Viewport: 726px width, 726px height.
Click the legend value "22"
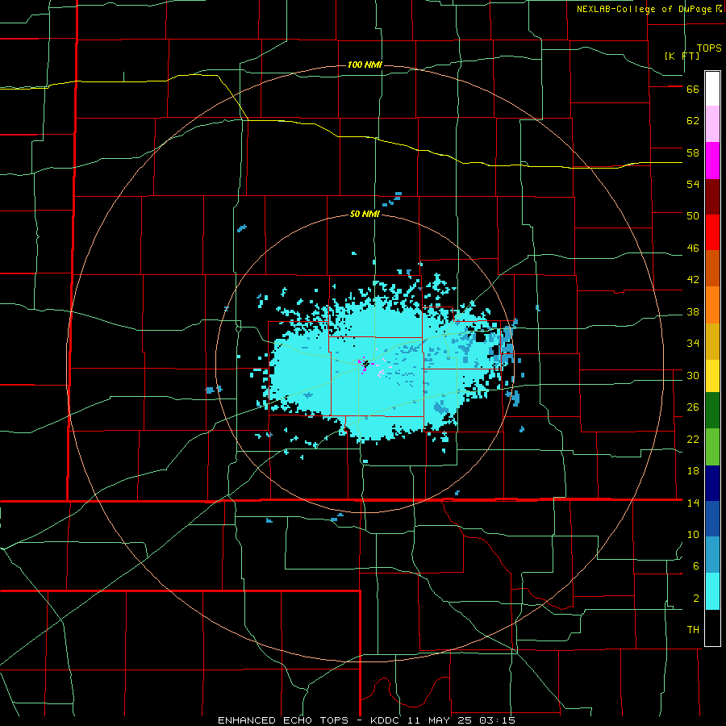[x=693, y=439]
